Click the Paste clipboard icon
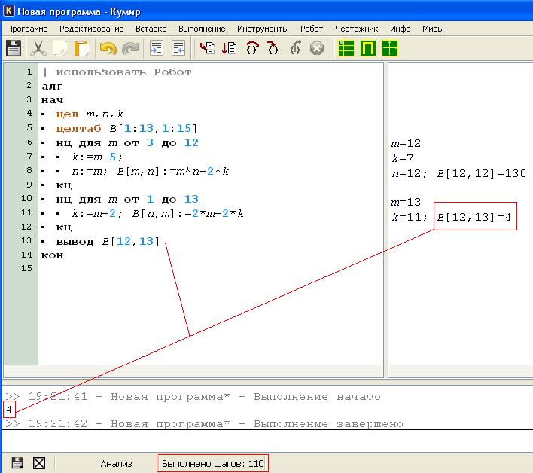The image size is (533, 473). [x=82, y=48]
